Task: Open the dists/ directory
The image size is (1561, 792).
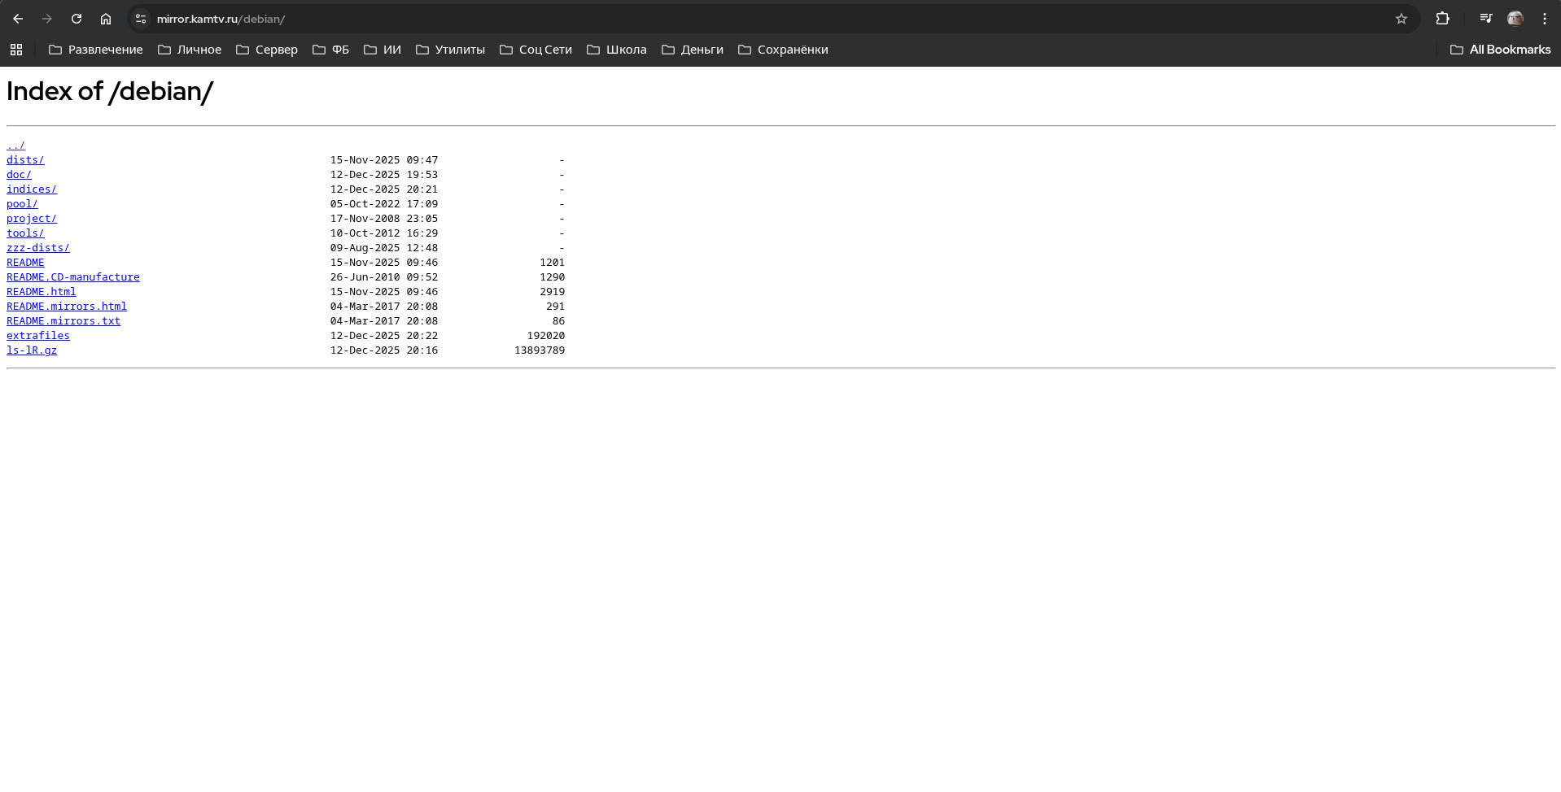Action: (x=25, y=160)
